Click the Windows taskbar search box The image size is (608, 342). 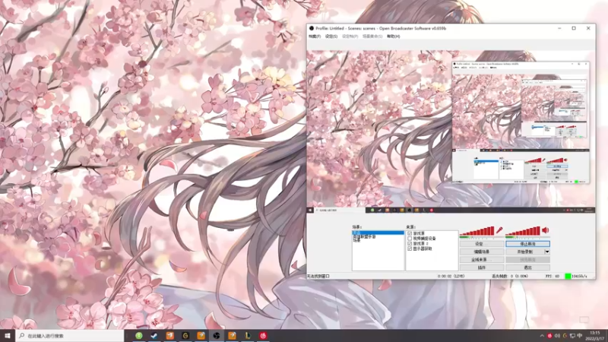tap(70, 336)
